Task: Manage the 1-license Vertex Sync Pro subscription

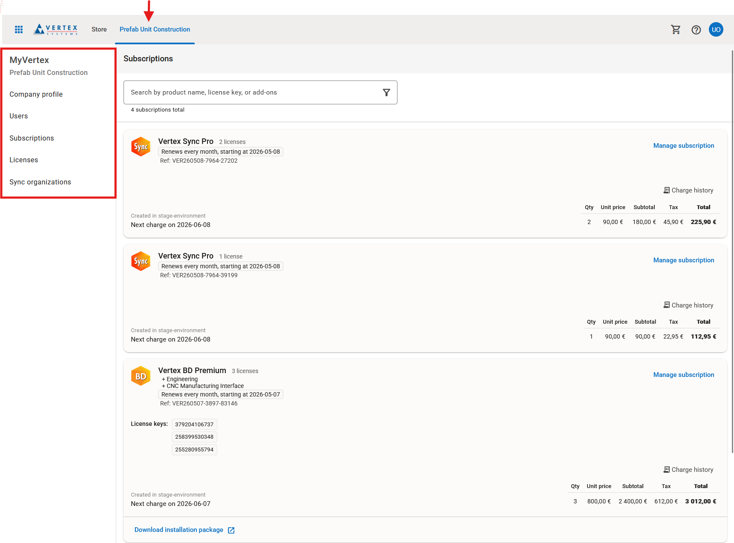Action: tap(684, 260)
